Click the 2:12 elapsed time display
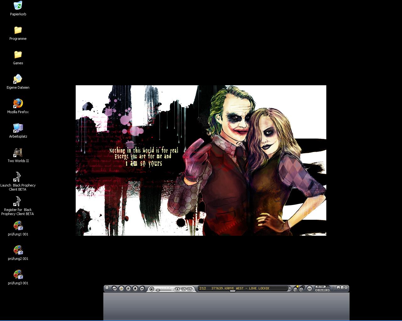 pos(203,288)
